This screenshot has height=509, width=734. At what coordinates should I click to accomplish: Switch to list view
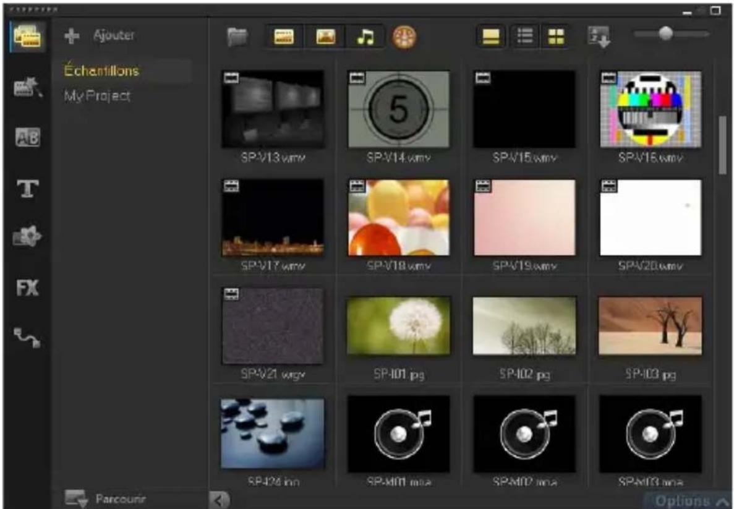(x=525, y=36)
